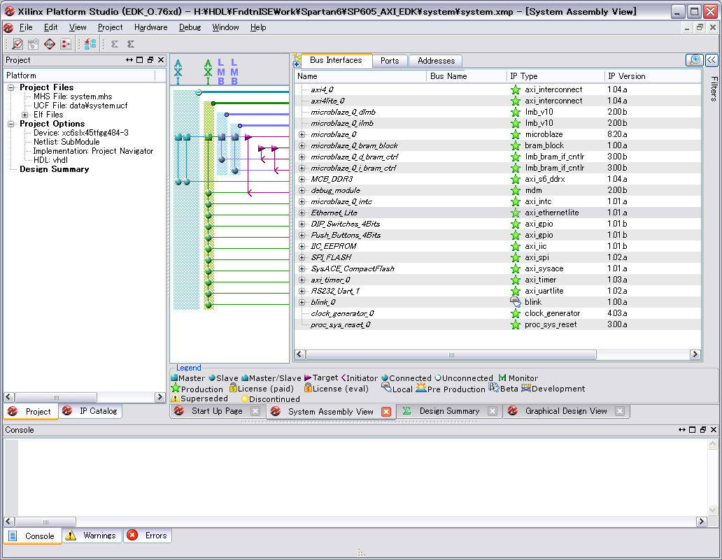Switch to the Ports tab

pyautogui.click(x=390, y=61)
